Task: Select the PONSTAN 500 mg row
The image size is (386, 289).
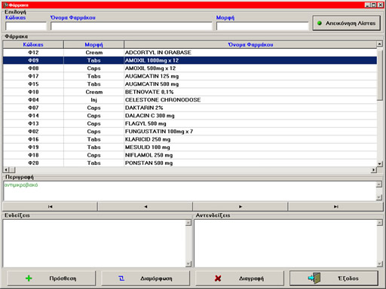Action: (190, 163)
